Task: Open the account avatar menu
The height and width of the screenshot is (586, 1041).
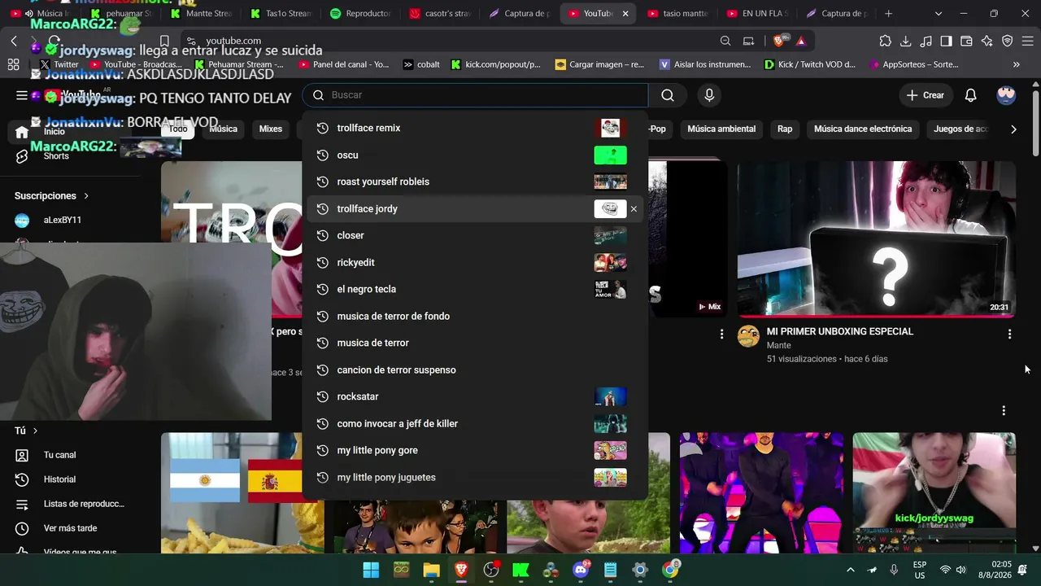Action: [x=1006, y=95]
